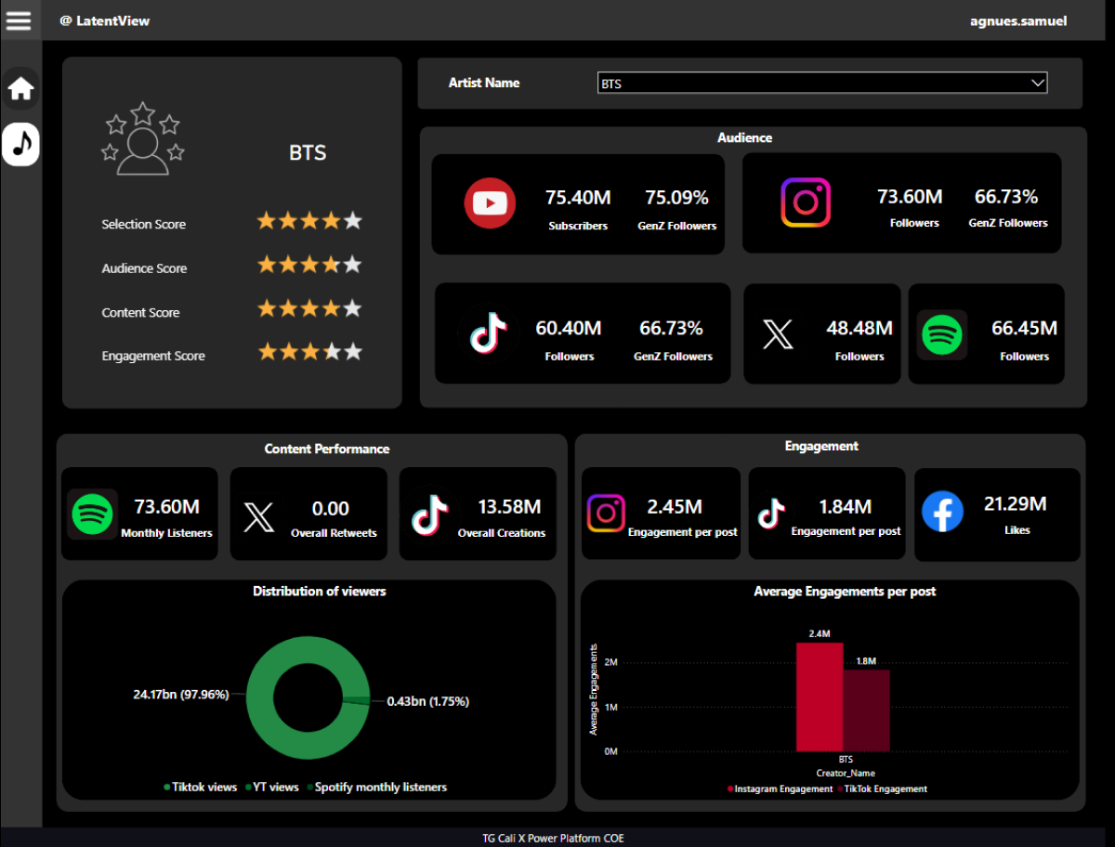Click 1.84M Engagement per post value
Viewport: 1115px width, 847px height.
845,506
